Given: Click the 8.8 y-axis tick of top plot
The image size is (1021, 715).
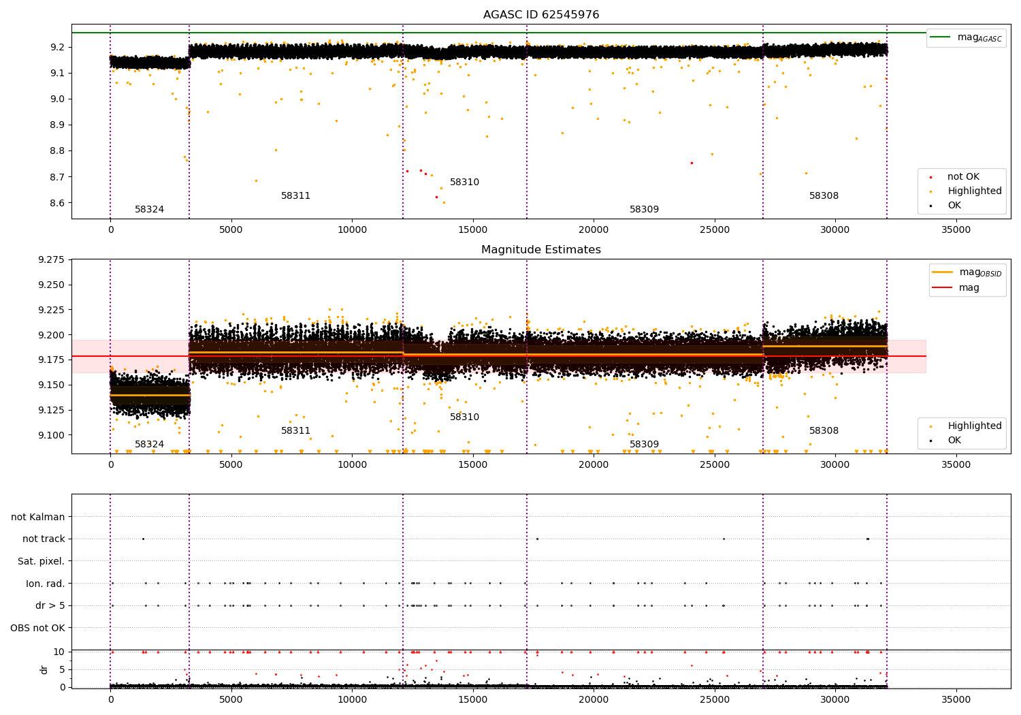Looking at the screenshot, I should 58,151.
